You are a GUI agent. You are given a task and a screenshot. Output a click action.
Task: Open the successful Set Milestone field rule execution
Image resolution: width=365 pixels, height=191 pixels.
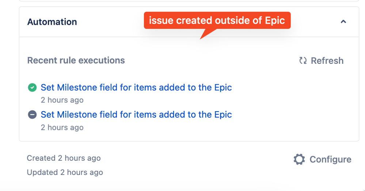point(136,87)
